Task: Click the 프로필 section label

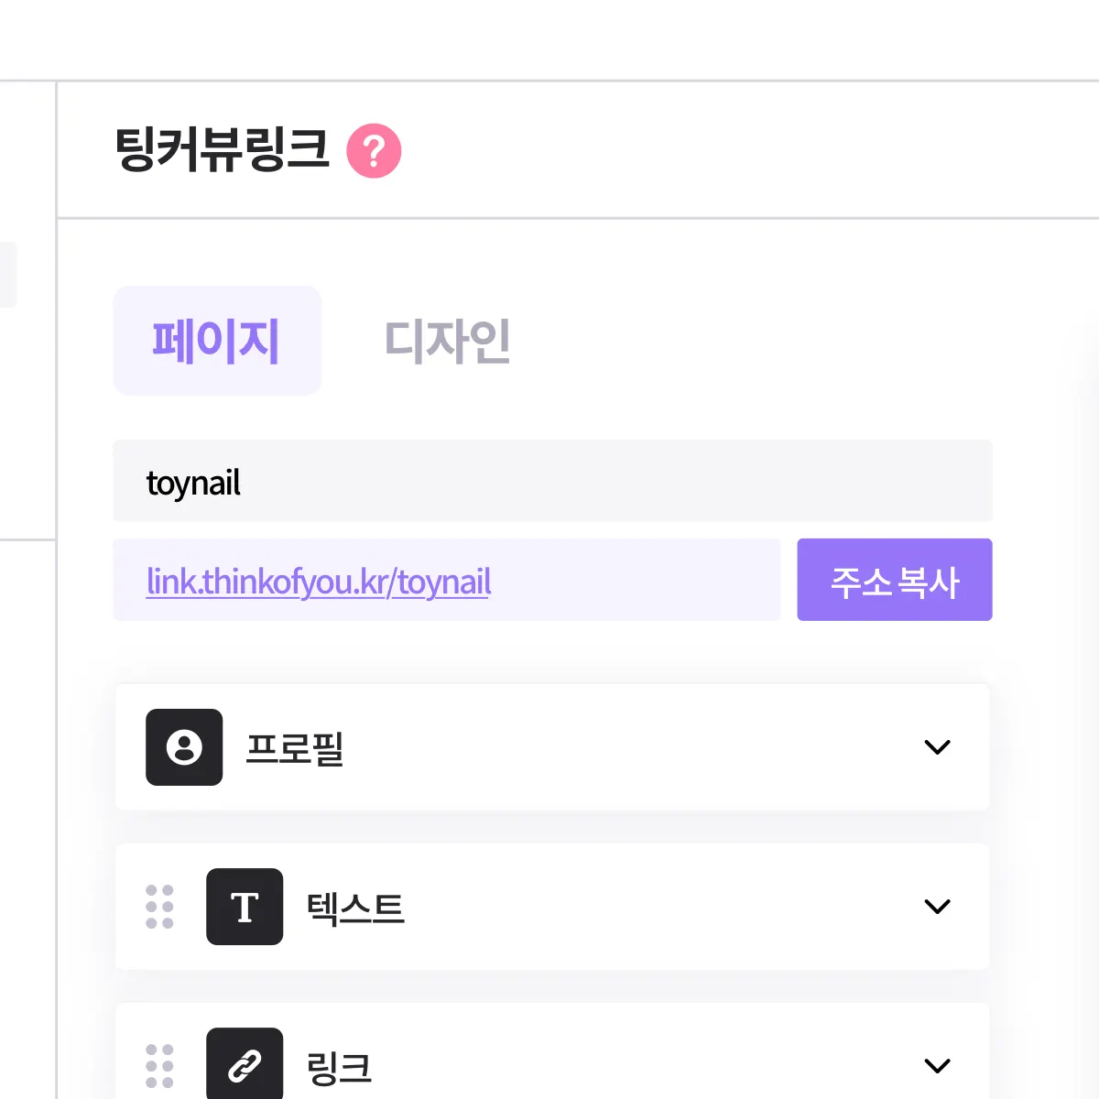Action: [x=295, y=748]
